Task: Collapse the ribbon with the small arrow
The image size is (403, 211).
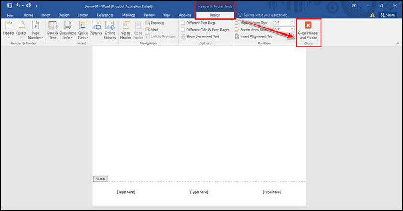Action: coord(398,43)
